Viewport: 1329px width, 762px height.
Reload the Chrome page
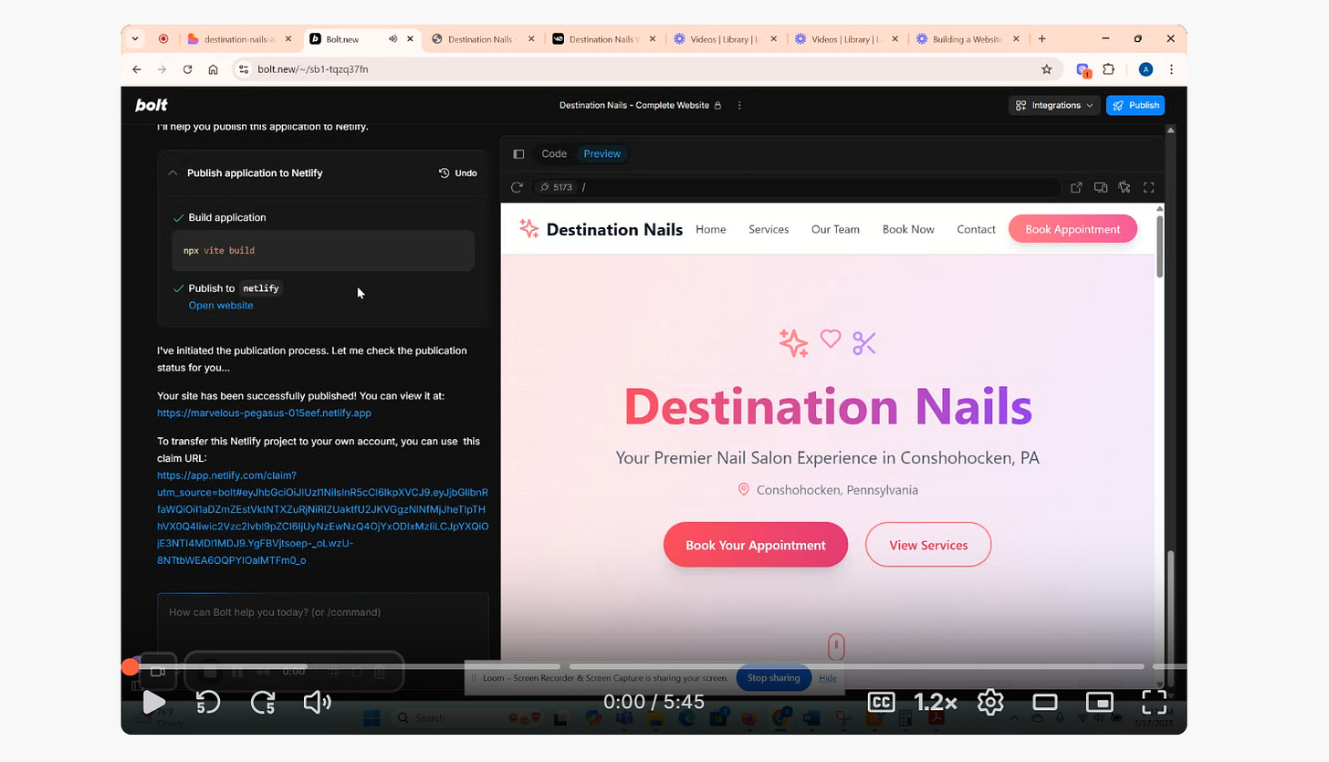pos(187,69)
